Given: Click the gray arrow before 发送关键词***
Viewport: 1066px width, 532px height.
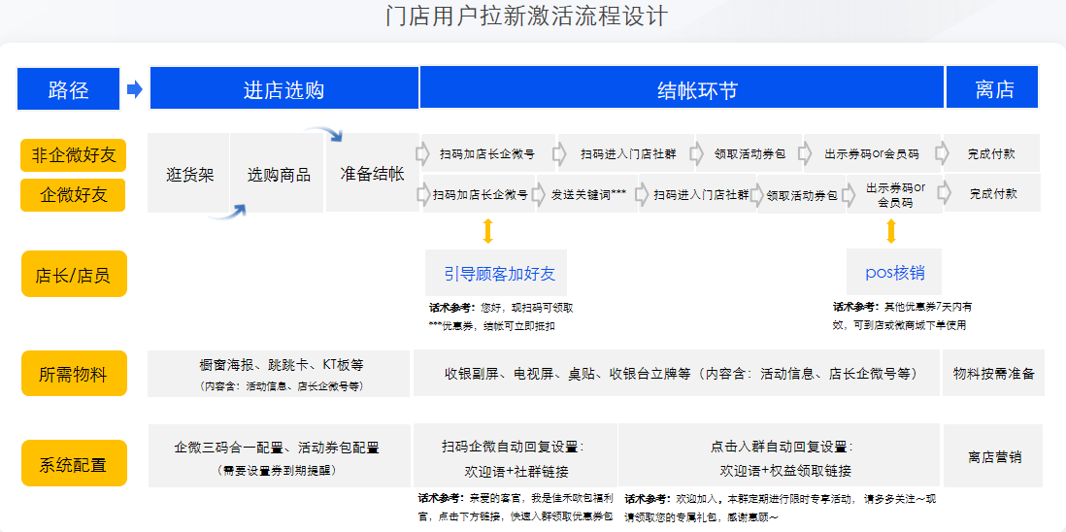Looking at the screenshot, I should click(x=538, y=193).
